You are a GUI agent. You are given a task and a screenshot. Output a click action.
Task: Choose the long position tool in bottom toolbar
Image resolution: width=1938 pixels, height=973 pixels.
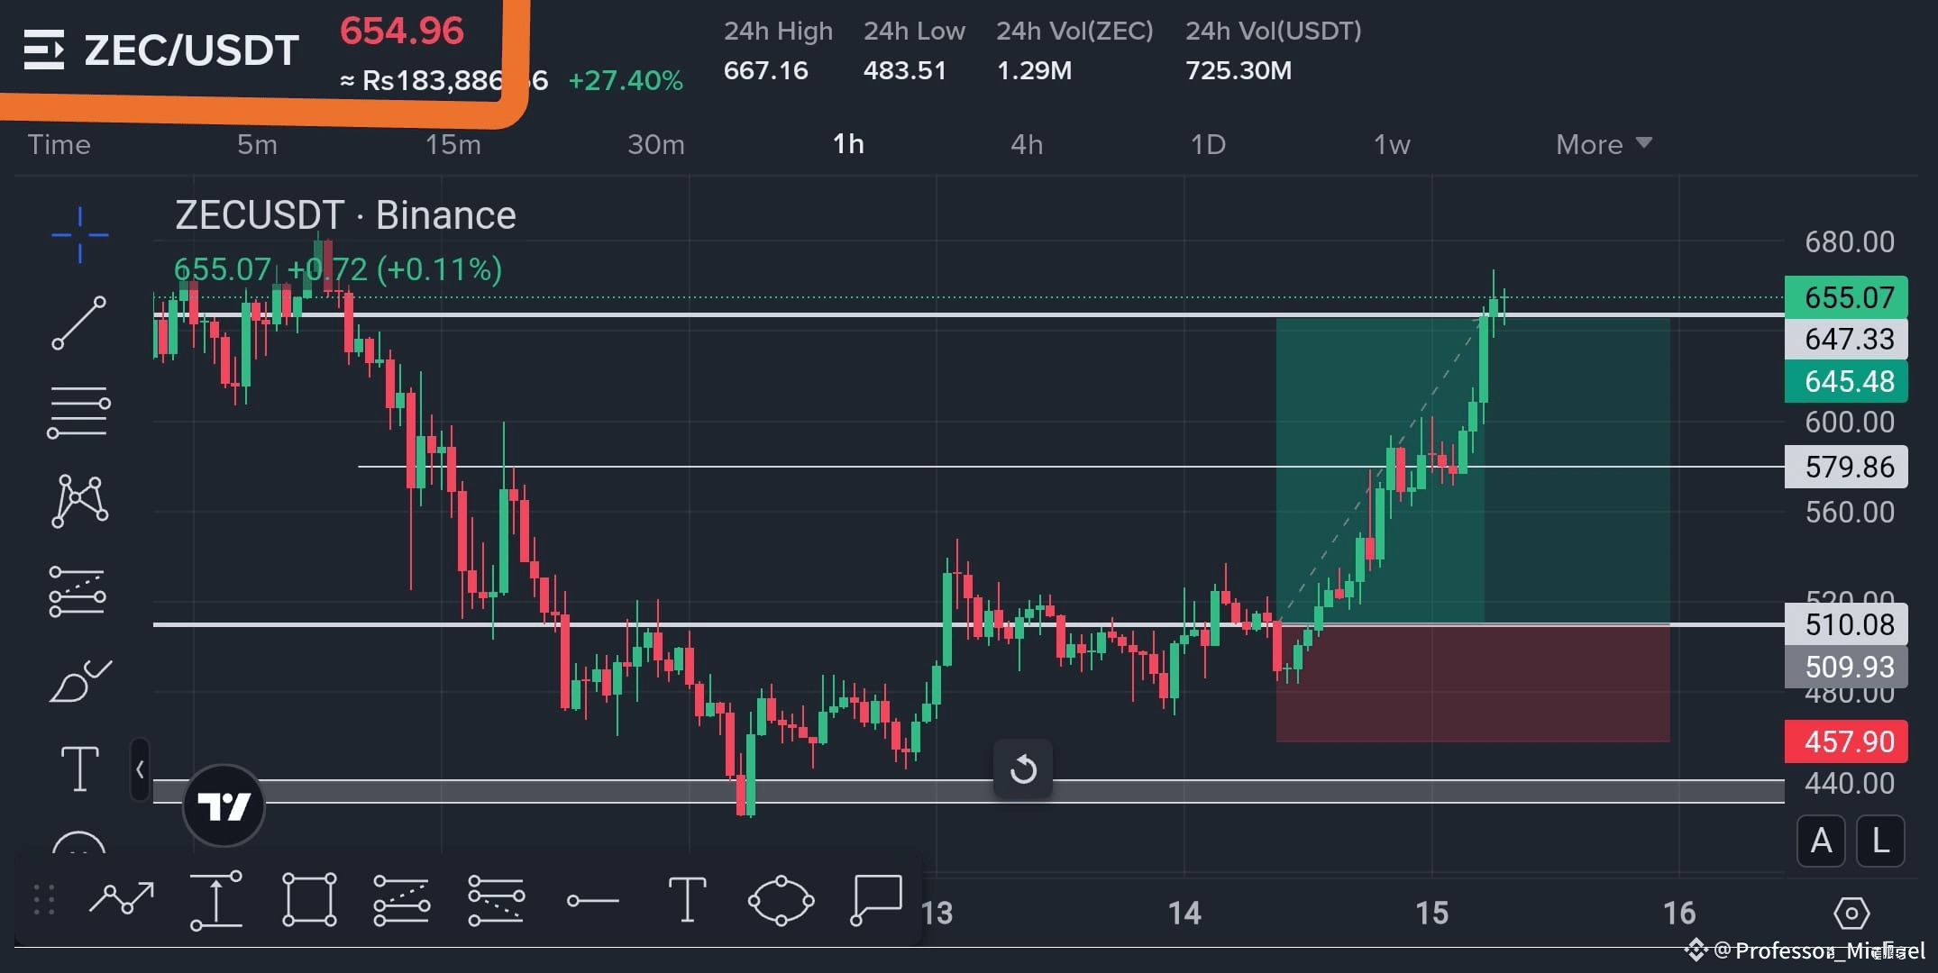point(402,900)
